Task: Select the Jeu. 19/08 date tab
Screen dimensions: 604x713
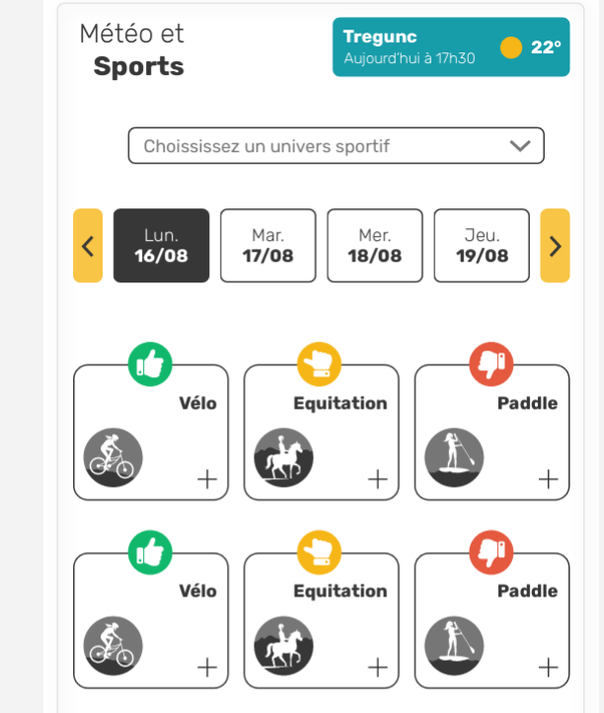Action: click(x=482, y=246)
